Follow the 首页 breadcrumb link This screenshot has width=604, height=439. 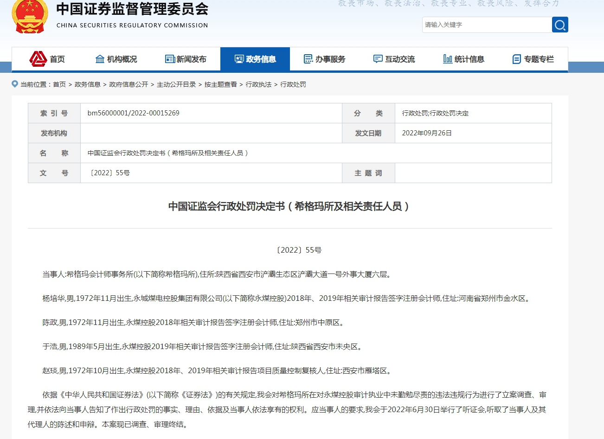59,84
